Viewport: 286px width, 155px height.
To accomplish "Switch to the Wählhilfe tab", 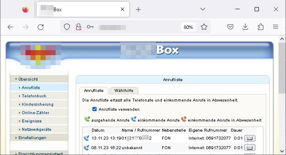I will pos(124,91).
